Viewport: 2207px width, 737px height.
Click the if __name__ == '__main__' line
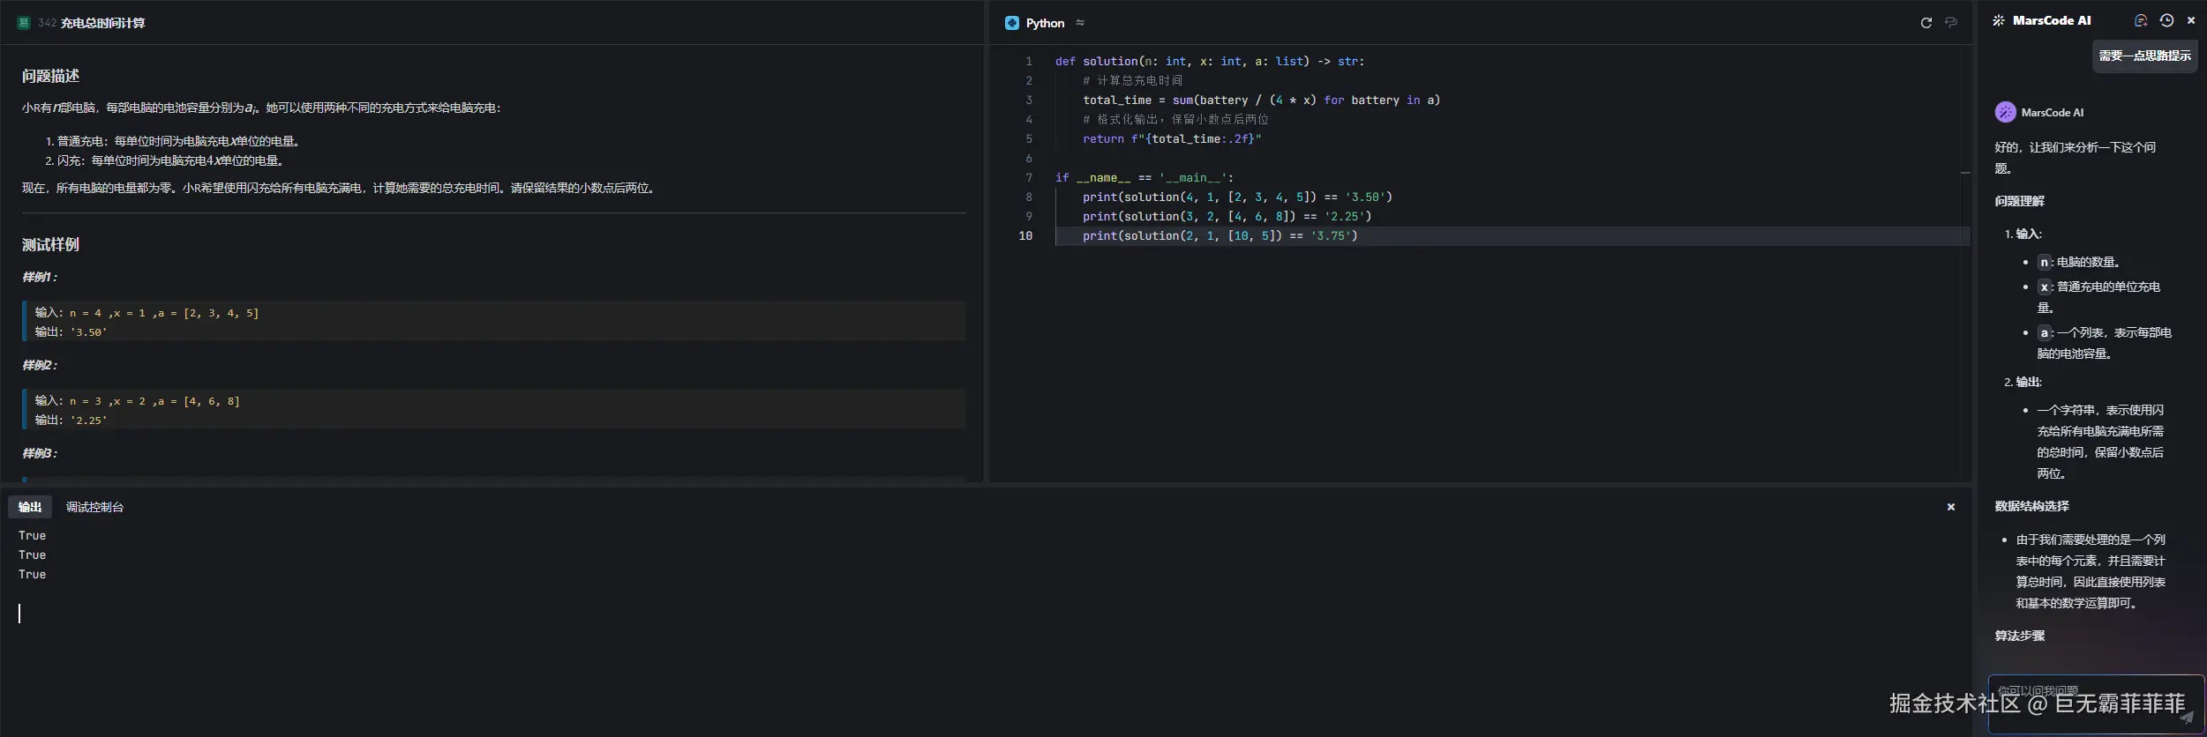(x=1145, y=178)
